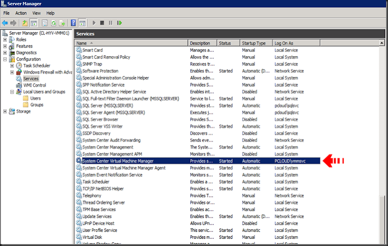Expand the Storage tree node

click(x=5, y=112)
